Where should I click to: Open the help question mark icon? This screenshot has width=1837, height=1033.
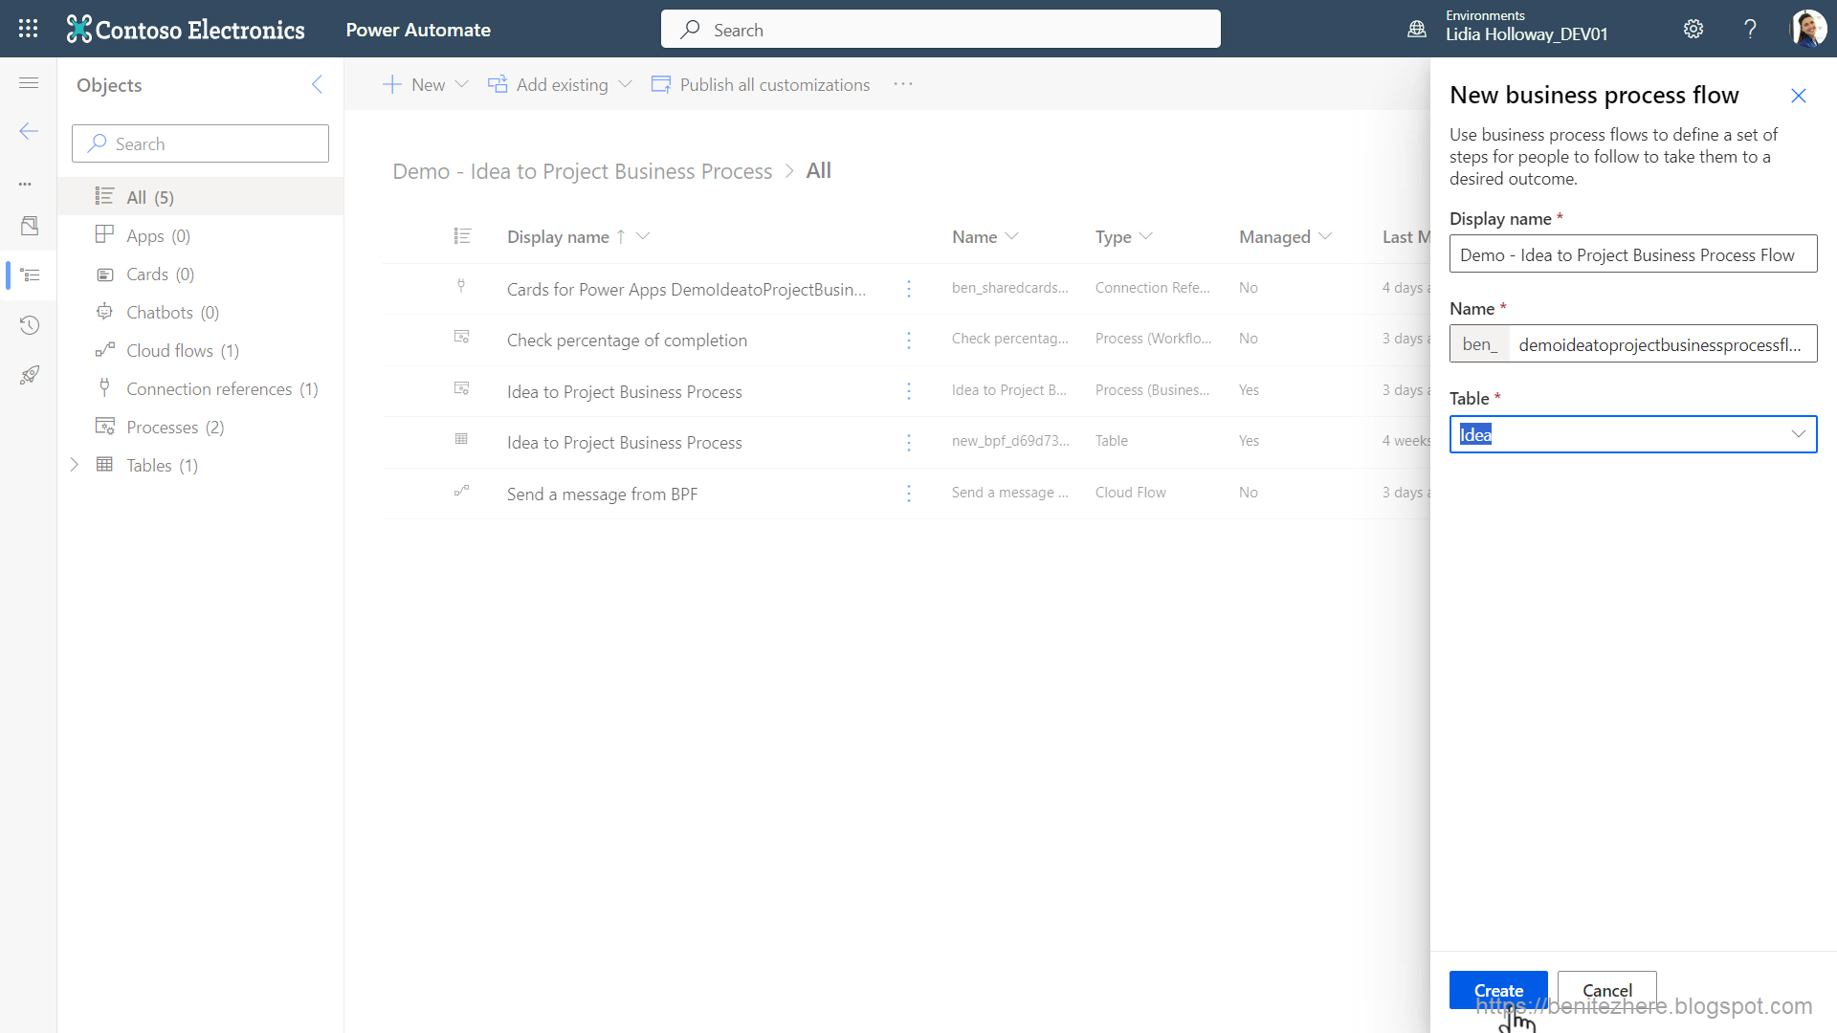pos(1750,29)
